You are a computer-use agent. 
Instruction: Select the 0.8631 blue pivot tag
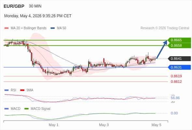point(179,67)
